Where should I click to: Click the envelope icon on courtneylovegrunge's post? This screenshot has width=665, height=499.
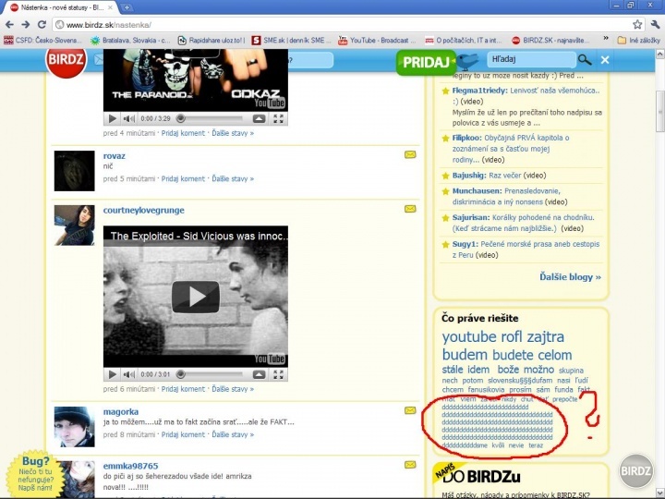coord(410,209)
